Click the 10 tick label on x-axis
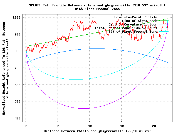The image size is (178, 133). point(90,125)
